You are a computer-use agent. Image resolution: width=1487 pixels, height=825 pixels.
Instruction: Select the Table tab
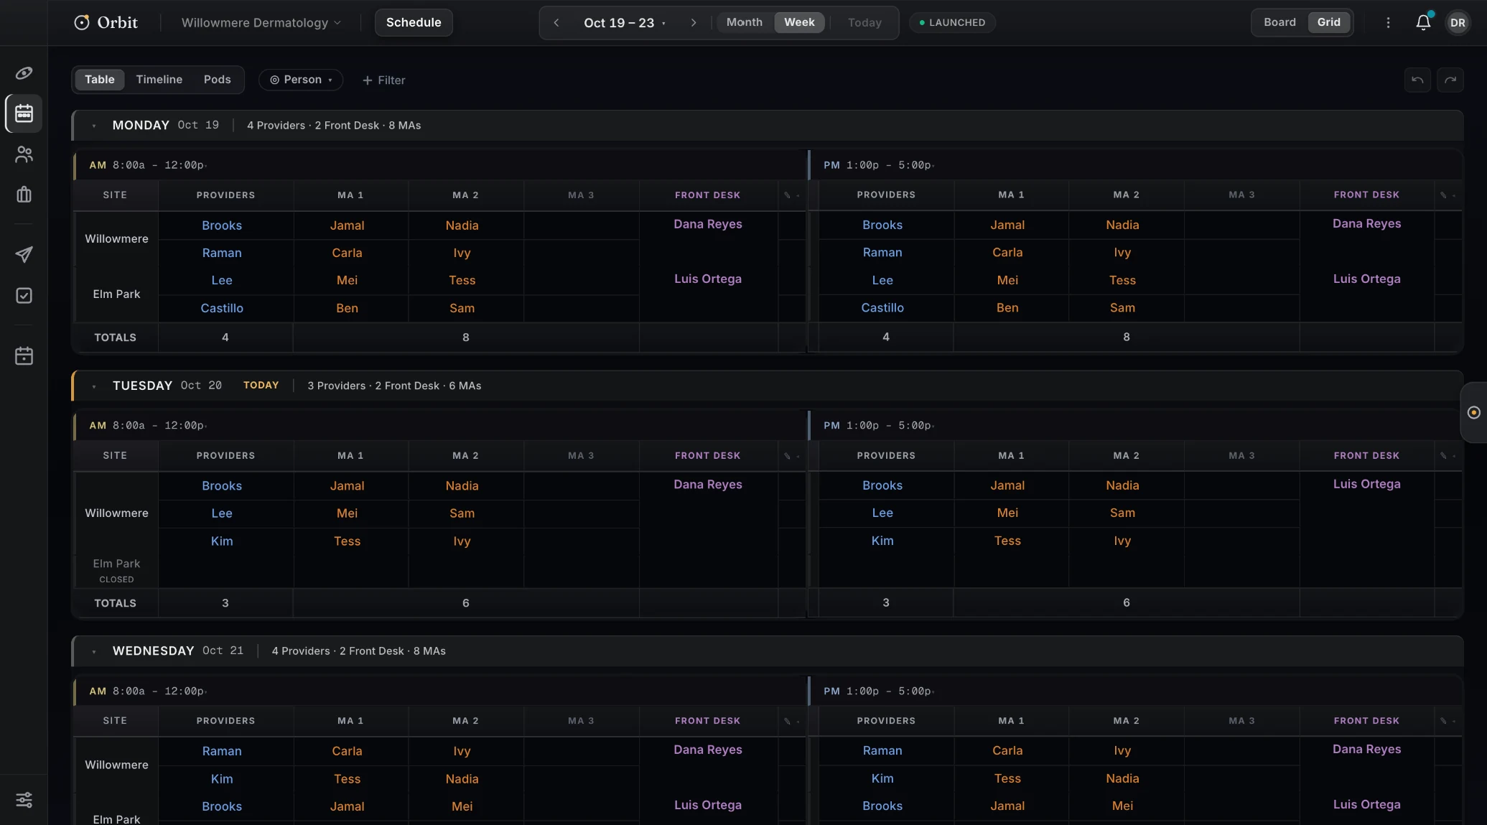click(99, 80)
